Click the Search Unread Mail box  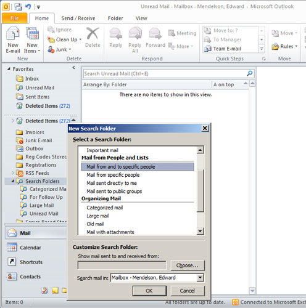point(165,73)
